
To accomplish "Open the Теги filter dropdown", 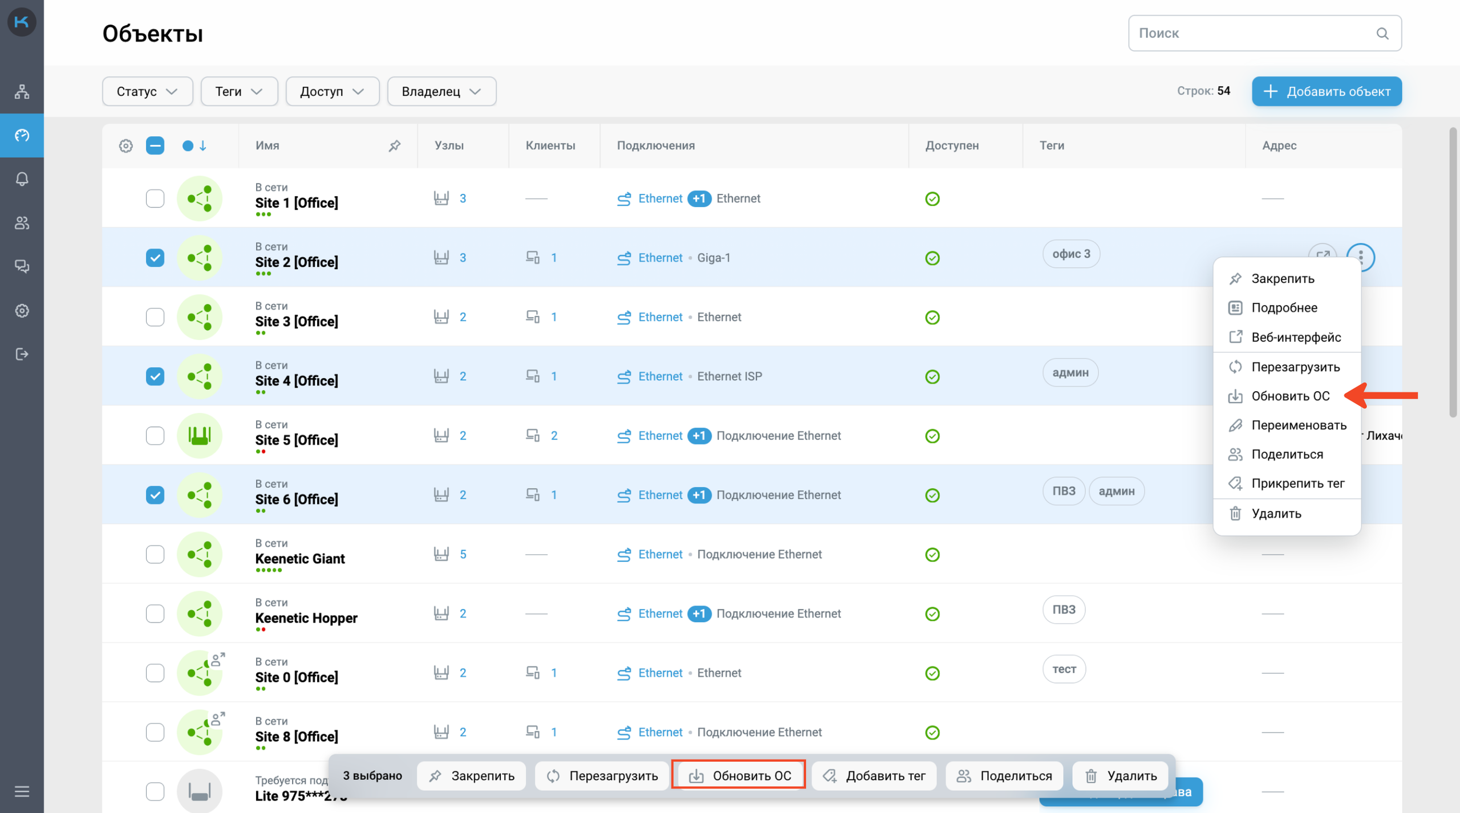I will (x=239, y=92).
